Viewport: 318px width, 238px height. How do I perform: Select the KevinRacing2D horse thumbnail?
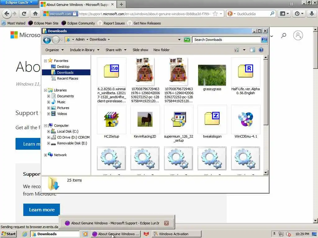click(x=145, y=119)
